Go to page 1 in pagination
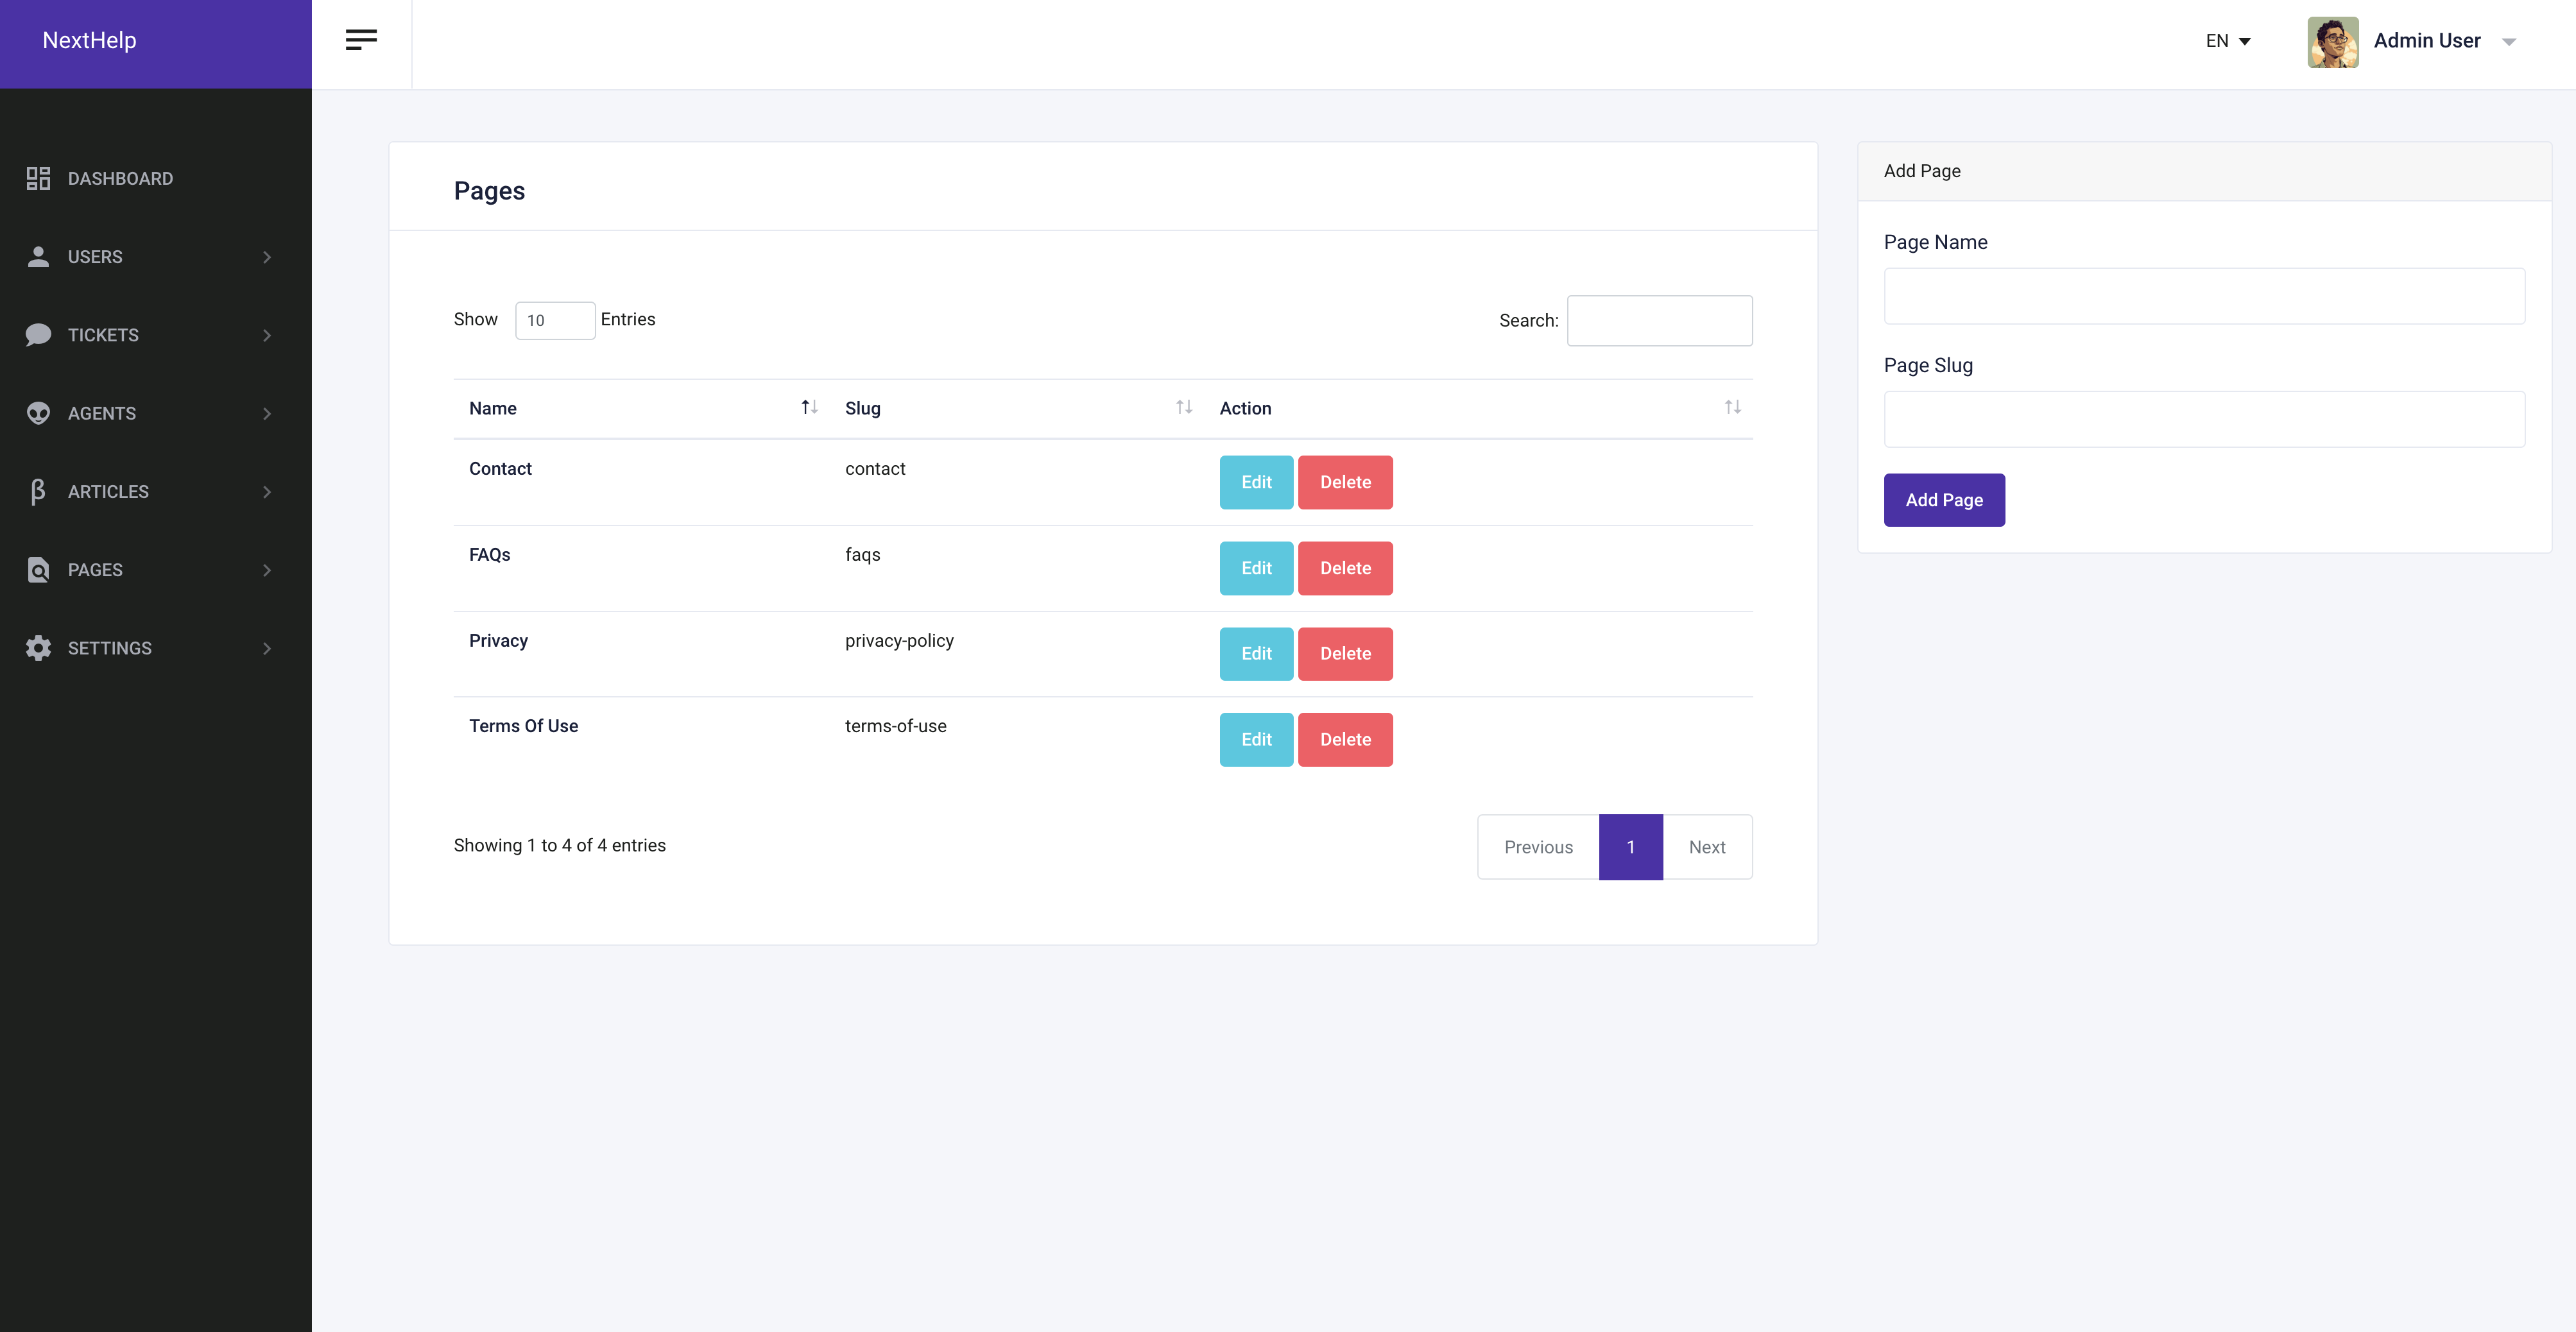2576x1332 pixels. [1630, 847]
